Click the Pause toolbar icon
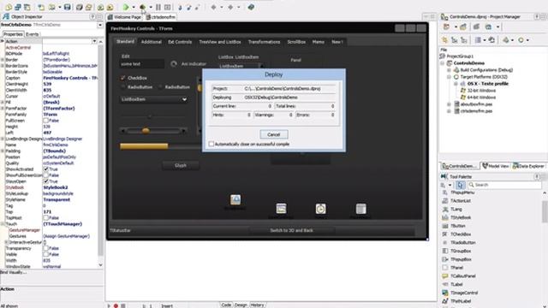This screenshot has height=308, width=548. (158, 7)
